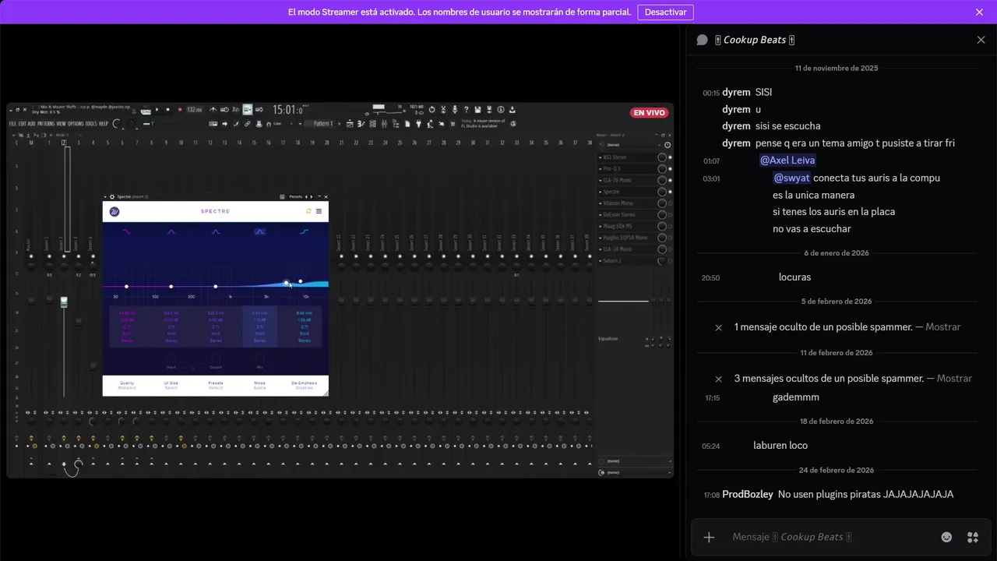The height and width of the screenshot is (561, 997).
Task: Select the low-shelf first band shape icon
Action: click(127, 231)
